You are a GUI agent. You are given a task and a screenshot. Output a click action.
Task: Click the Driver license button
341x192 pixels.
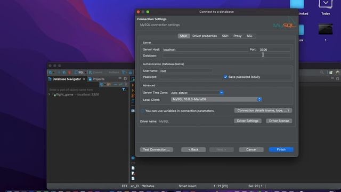(x=279, y=121)
